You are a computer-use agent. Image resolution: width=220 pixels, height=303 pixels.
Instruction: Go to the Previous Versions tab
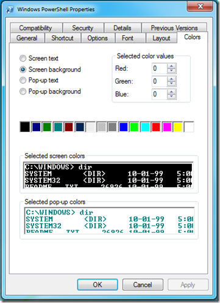pos(174,28)
